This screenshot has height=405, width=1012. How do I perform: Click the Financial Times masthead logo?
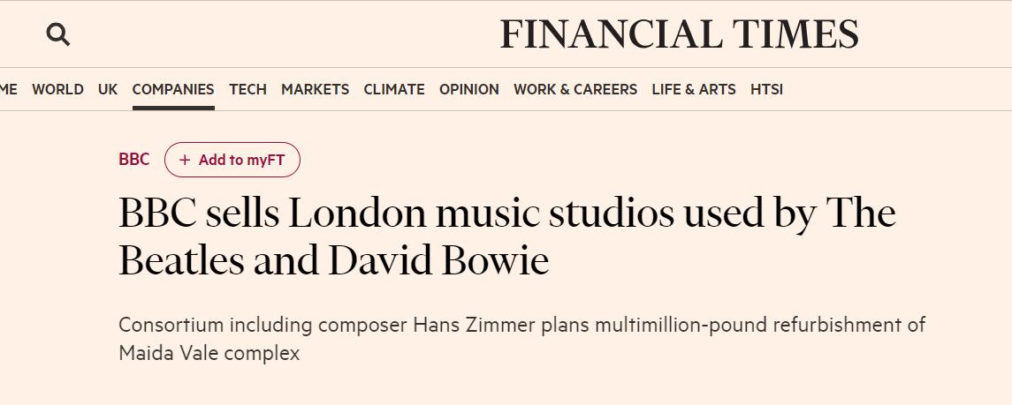[679, 34]
